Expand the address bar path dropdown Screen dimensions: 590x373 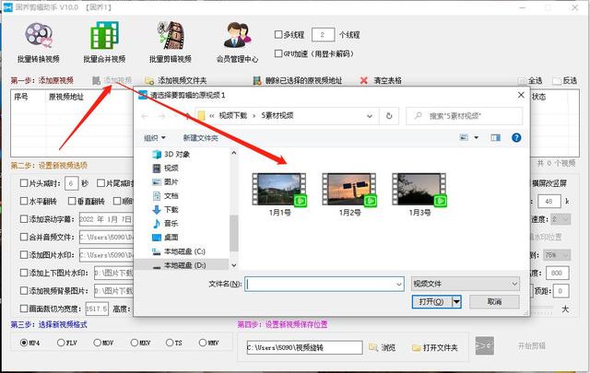[370, 116]
